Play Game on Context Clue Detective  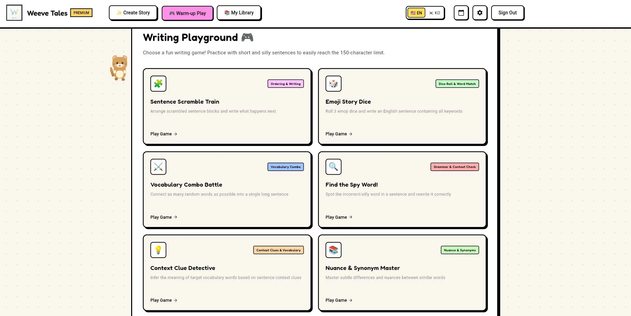coord(164,300)
